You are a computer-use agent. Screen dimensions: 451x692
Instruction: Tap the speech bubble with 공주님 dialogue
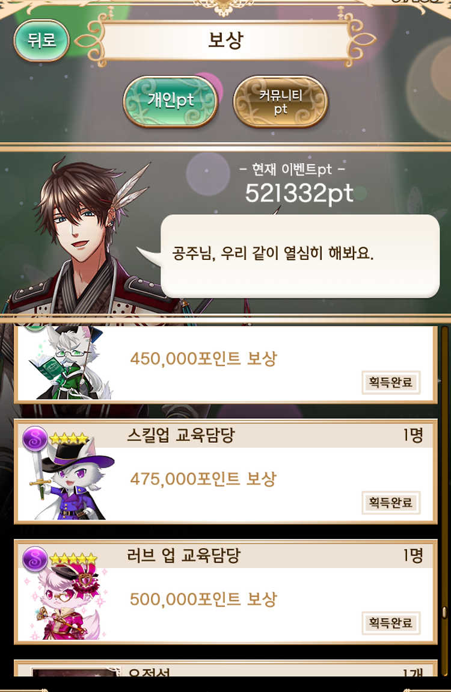(300, 256)
